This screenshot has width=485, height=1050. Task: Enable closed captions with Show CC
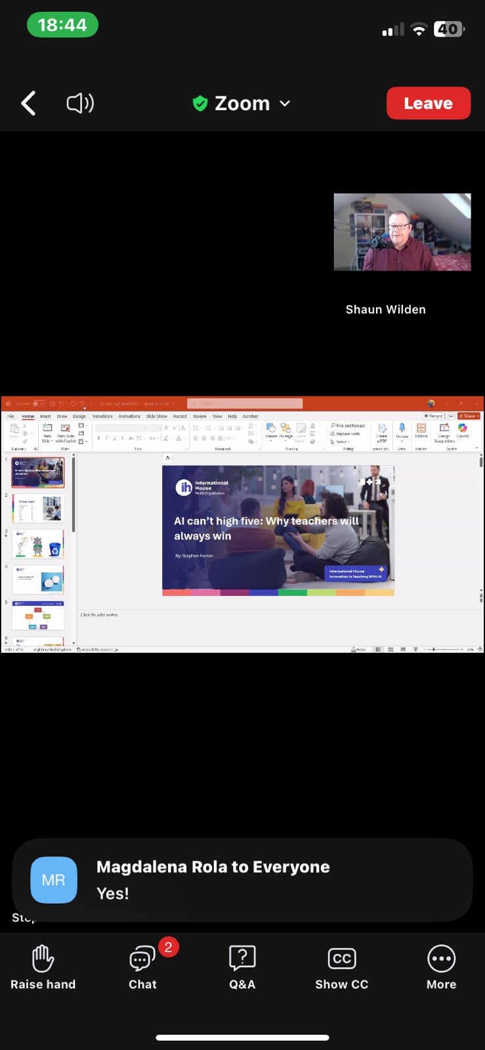tap(341, 967)
